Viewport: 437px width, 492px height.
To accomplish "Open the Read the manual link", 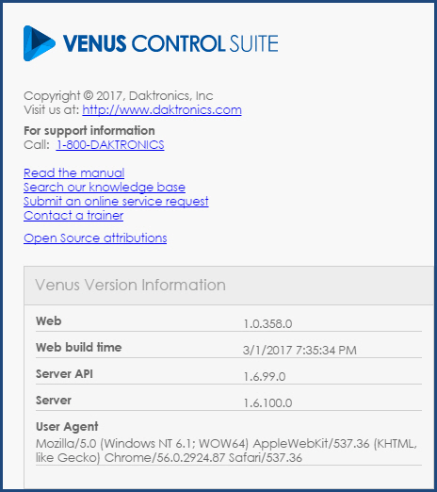I will [73, 173].
